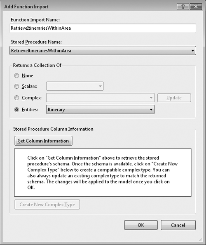The image size is (206, 245).
Task: Select the Entities radio button
Action: 16,110
